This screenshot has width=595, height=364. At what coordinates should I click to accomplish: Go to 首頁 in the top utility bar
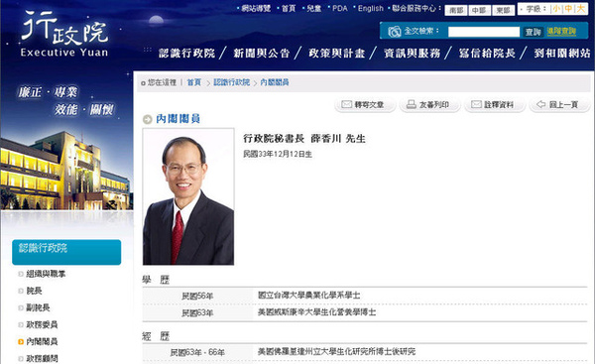[x=289, y=8]
